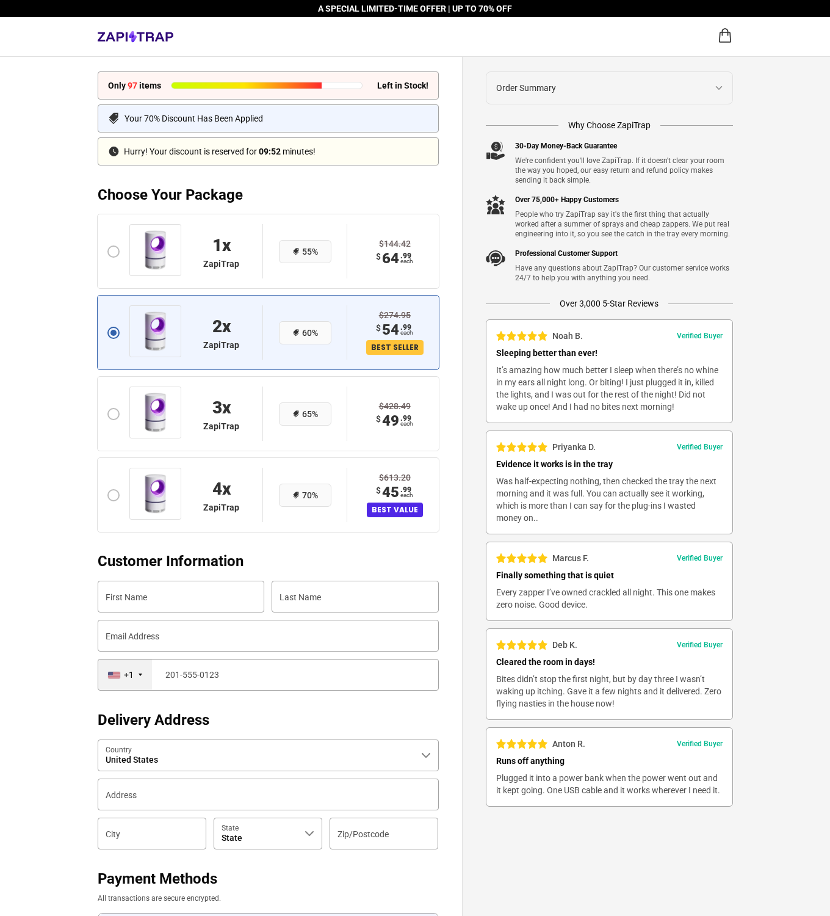This screenshot has height=916, width=830.
Task: Click Noah B.'s five-star rating
Action: click(522, 336)
